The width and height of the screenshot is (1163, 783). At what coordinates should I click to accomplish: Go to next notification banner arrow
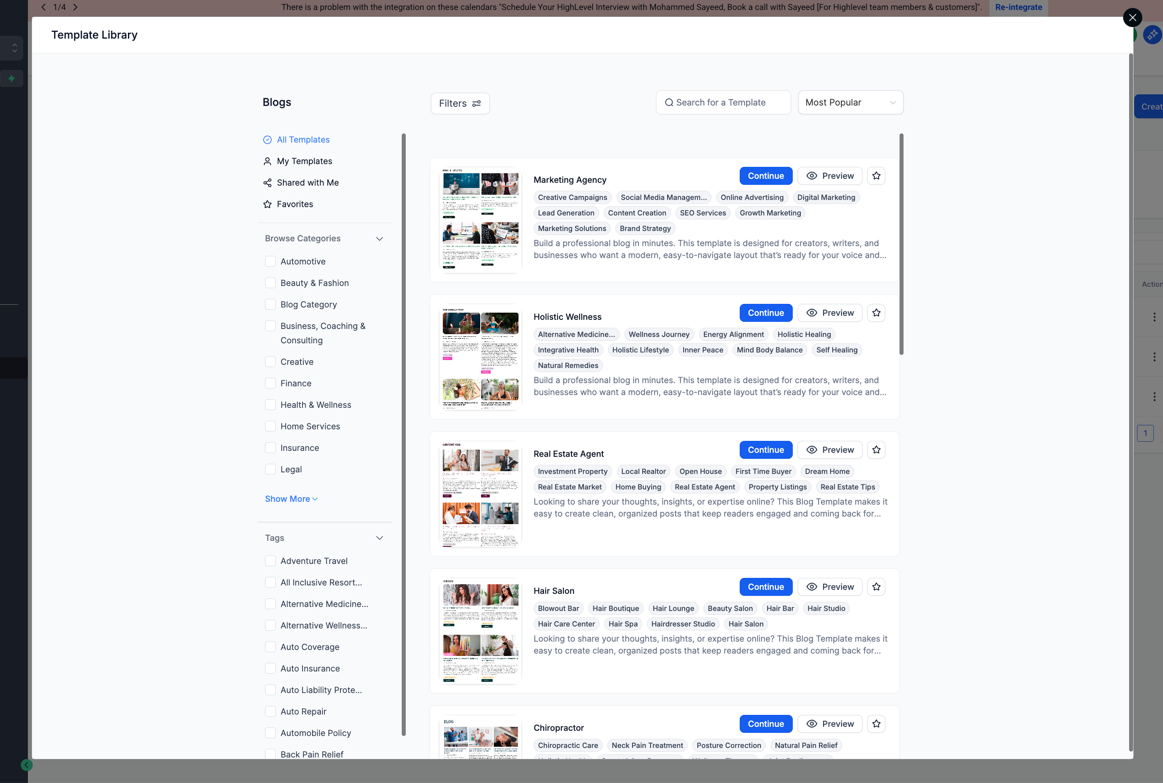(x=75, y=7)
